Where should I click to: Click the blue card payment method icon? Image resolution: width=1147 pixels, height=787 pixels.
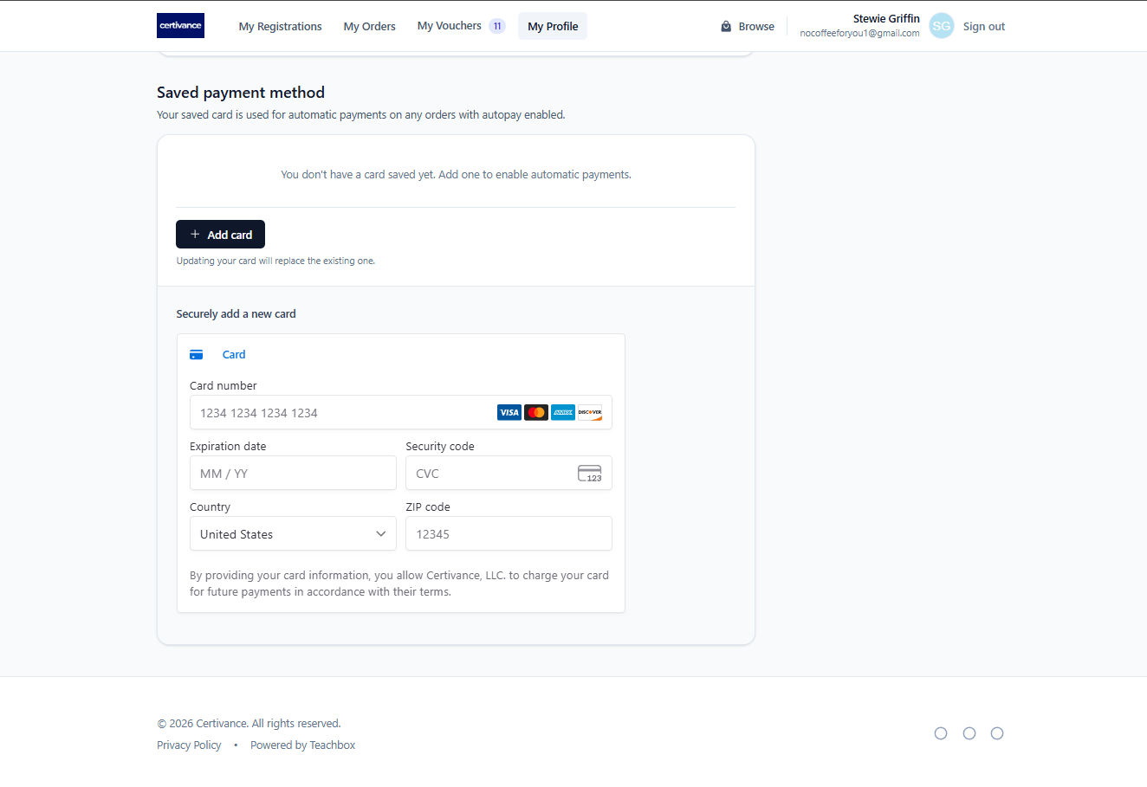click(197, 354)
